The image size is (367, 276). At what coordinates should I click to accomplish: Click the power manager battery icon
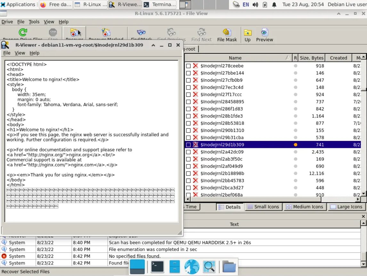265,4
